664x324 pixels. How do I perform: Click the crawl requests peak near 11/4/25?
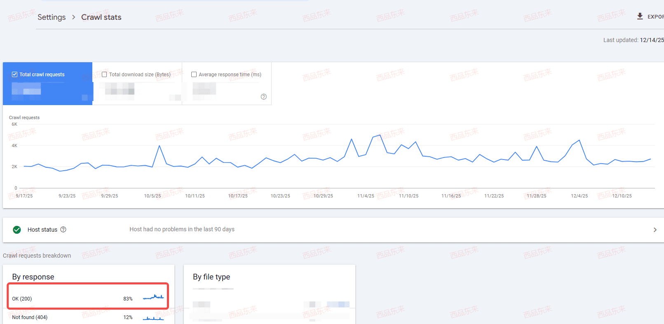point(379,135)
